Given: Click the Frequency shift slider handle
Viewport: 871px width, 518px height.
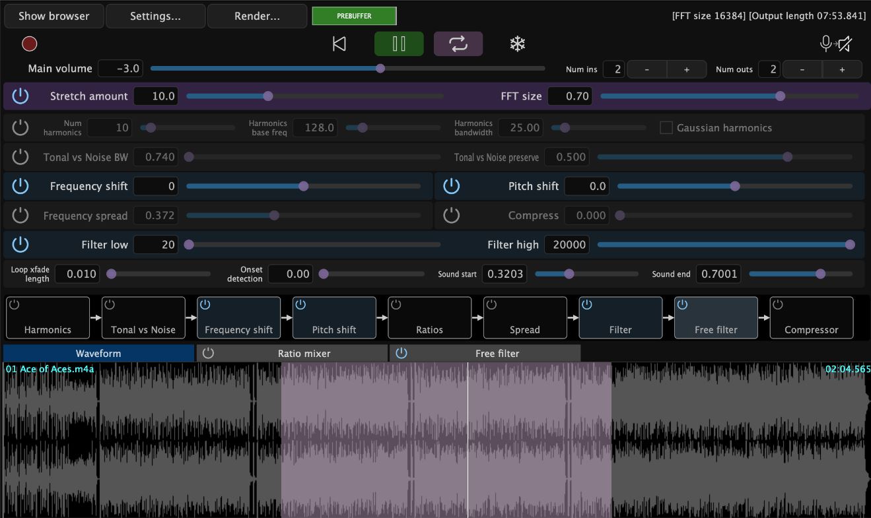Looking at the screenshot, I should click(304, 186).
